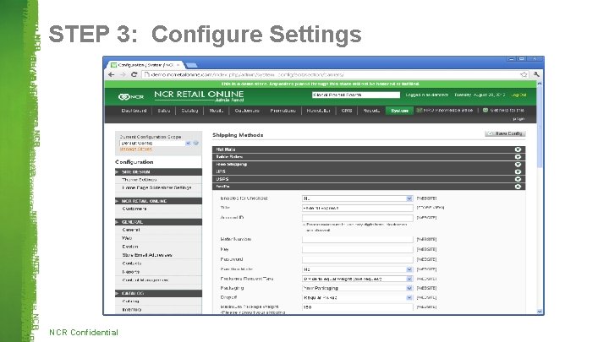This screenshot has height=342, width=609.
Task: Bookmark this page with the star icon
Action: click(x=524, y=74)
